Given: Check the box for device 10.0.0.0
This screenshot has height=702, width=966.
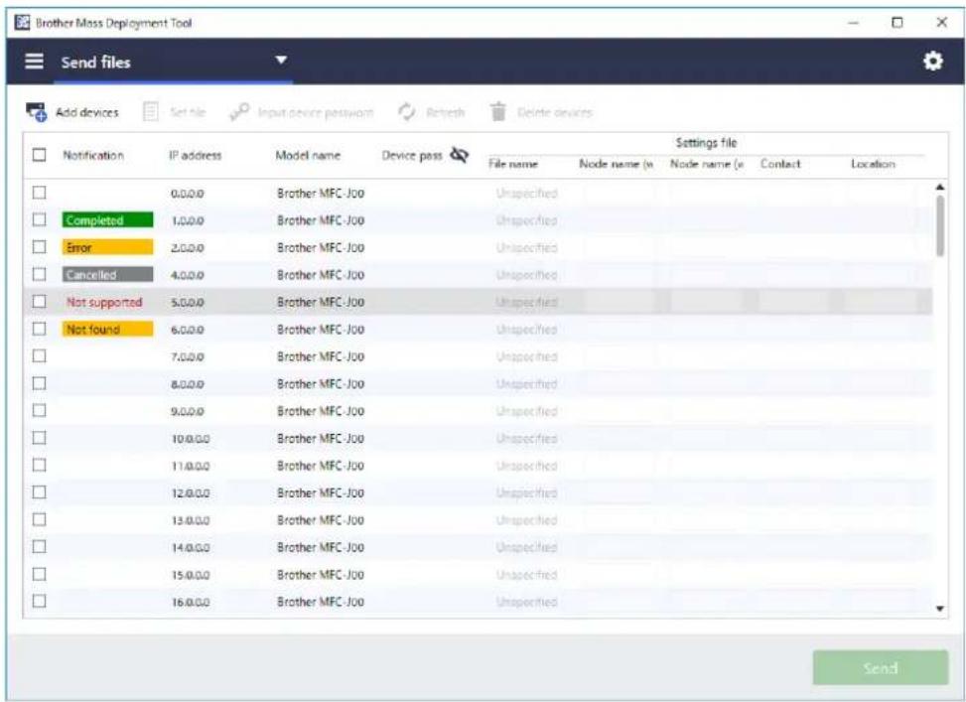Looking at the screenshot, I should click(x=39, y=438).
